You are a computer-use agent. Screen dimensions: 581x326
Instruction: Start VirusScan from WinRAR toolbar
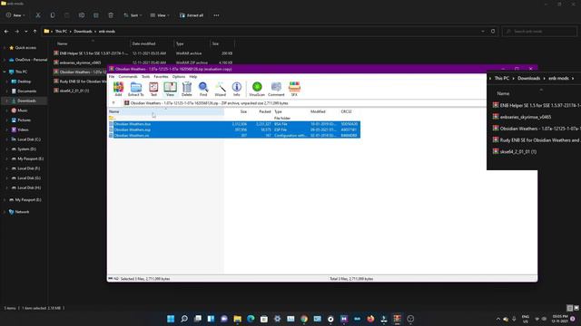click(257, 89)
